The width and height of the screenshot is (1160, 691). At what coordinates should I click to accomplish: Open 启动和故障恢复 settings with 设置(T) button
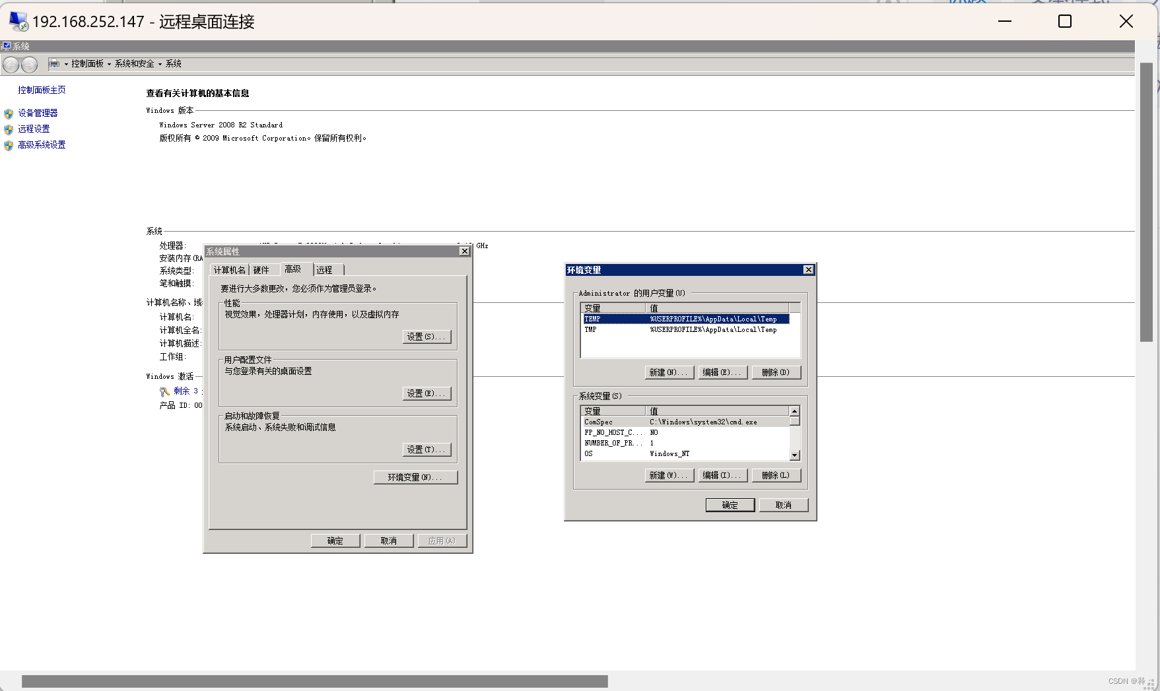click(x=427, y=449)
